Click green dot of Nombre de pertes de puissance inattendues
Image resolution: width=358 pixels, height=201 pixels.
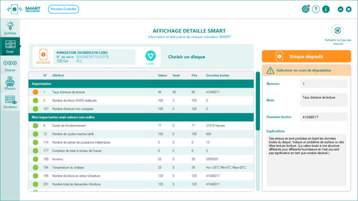point(35,142)
